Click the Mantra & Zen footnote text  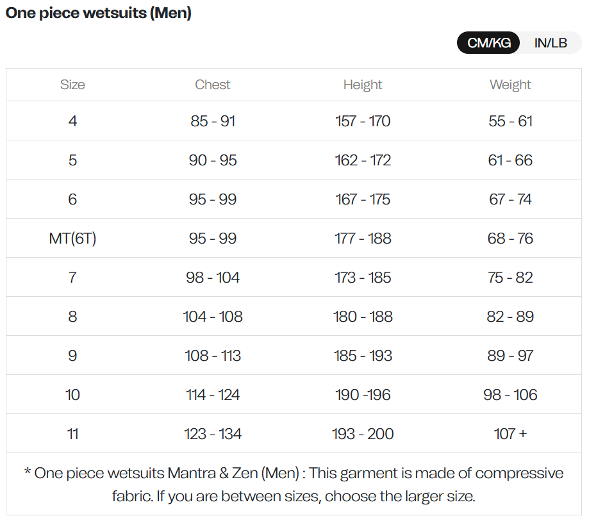[x=294, y=484]
